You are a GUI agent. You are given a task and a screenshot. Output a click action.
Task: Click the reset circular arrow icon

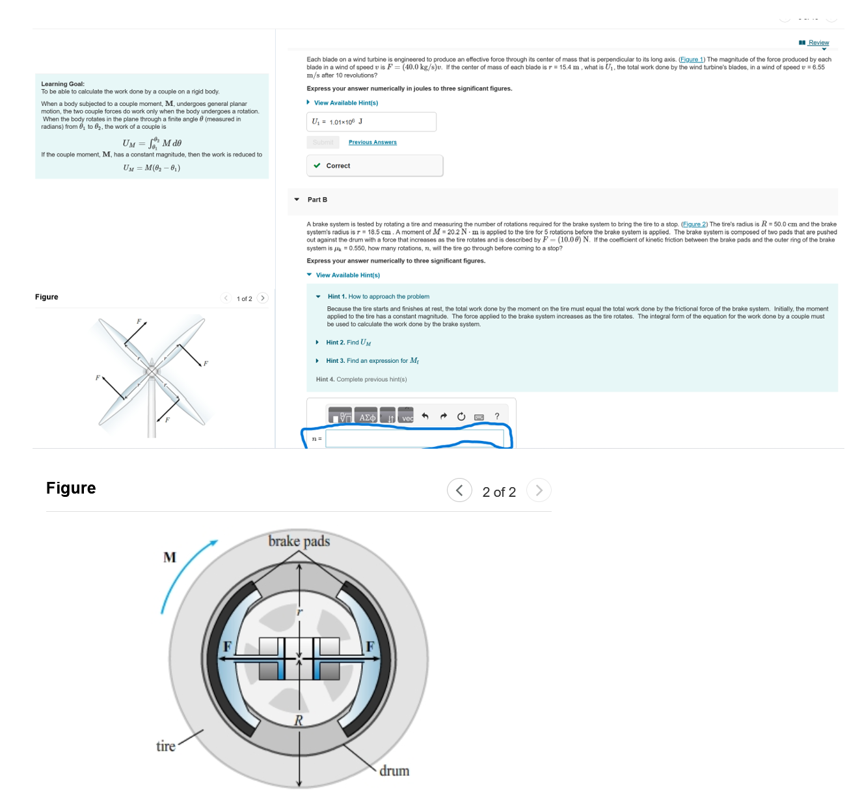(x=461, y=416)
